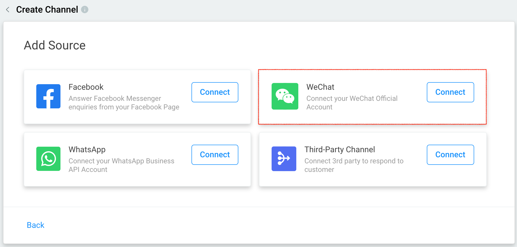Image resolution: width=517 pixels, height=247 pixels.
Task: Select the WeChat card title
Action: click(320, 87)
